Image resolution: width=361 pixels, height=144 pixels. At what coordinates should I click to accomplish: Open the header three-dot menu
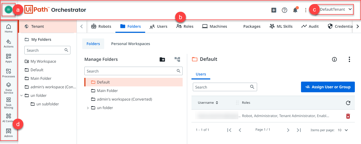[x=306, y=10]
